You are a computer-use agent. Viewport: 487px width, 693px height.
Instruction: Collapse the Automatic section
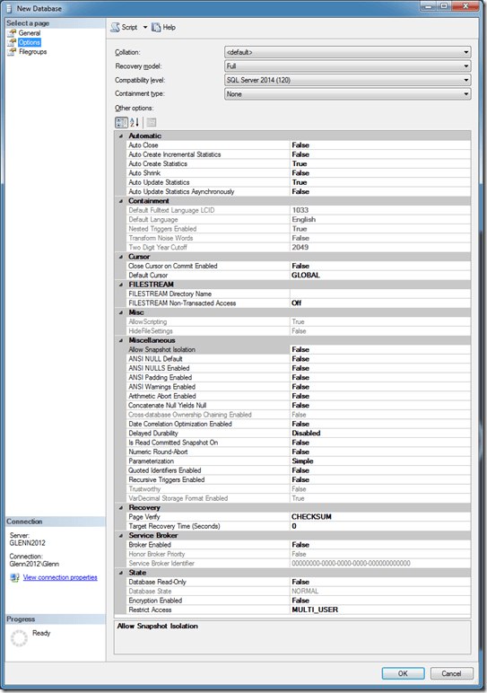pyautogui.click(x=121, y=136)
